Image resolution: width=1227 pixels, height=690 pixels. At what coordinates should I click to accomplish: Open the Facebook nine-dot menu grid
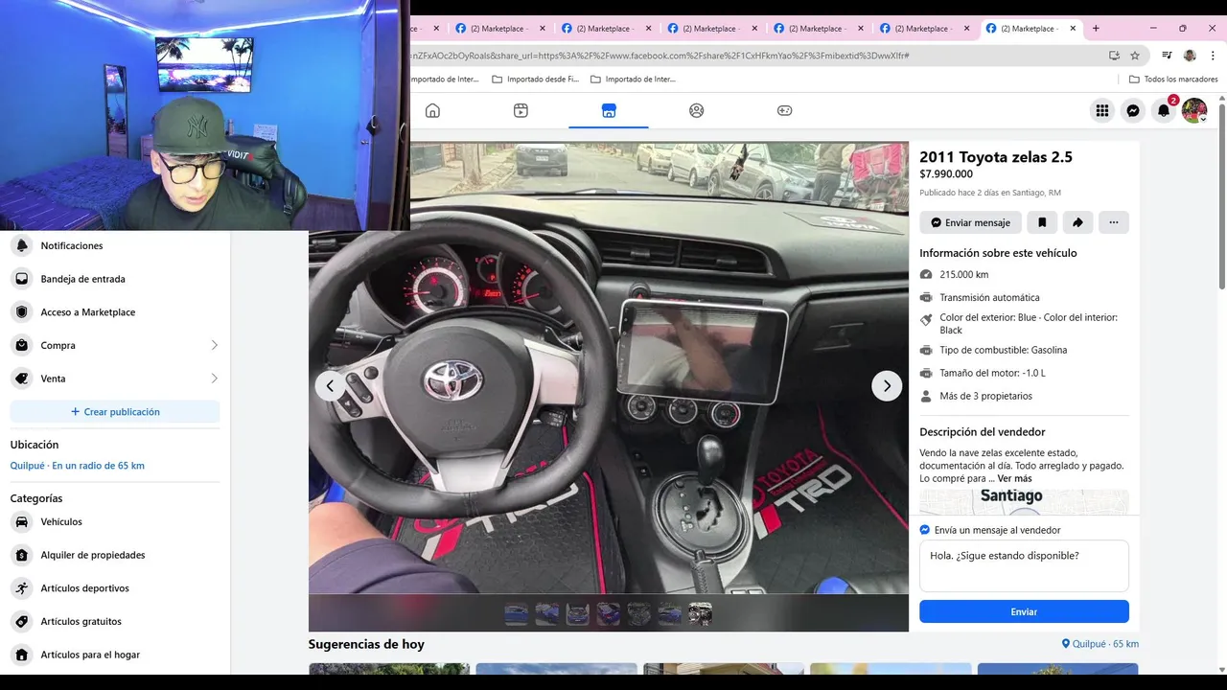[1102, 110]
